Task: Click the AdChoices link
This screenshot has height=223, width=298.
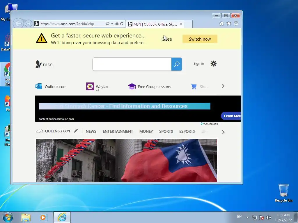Action: [209, 124]
